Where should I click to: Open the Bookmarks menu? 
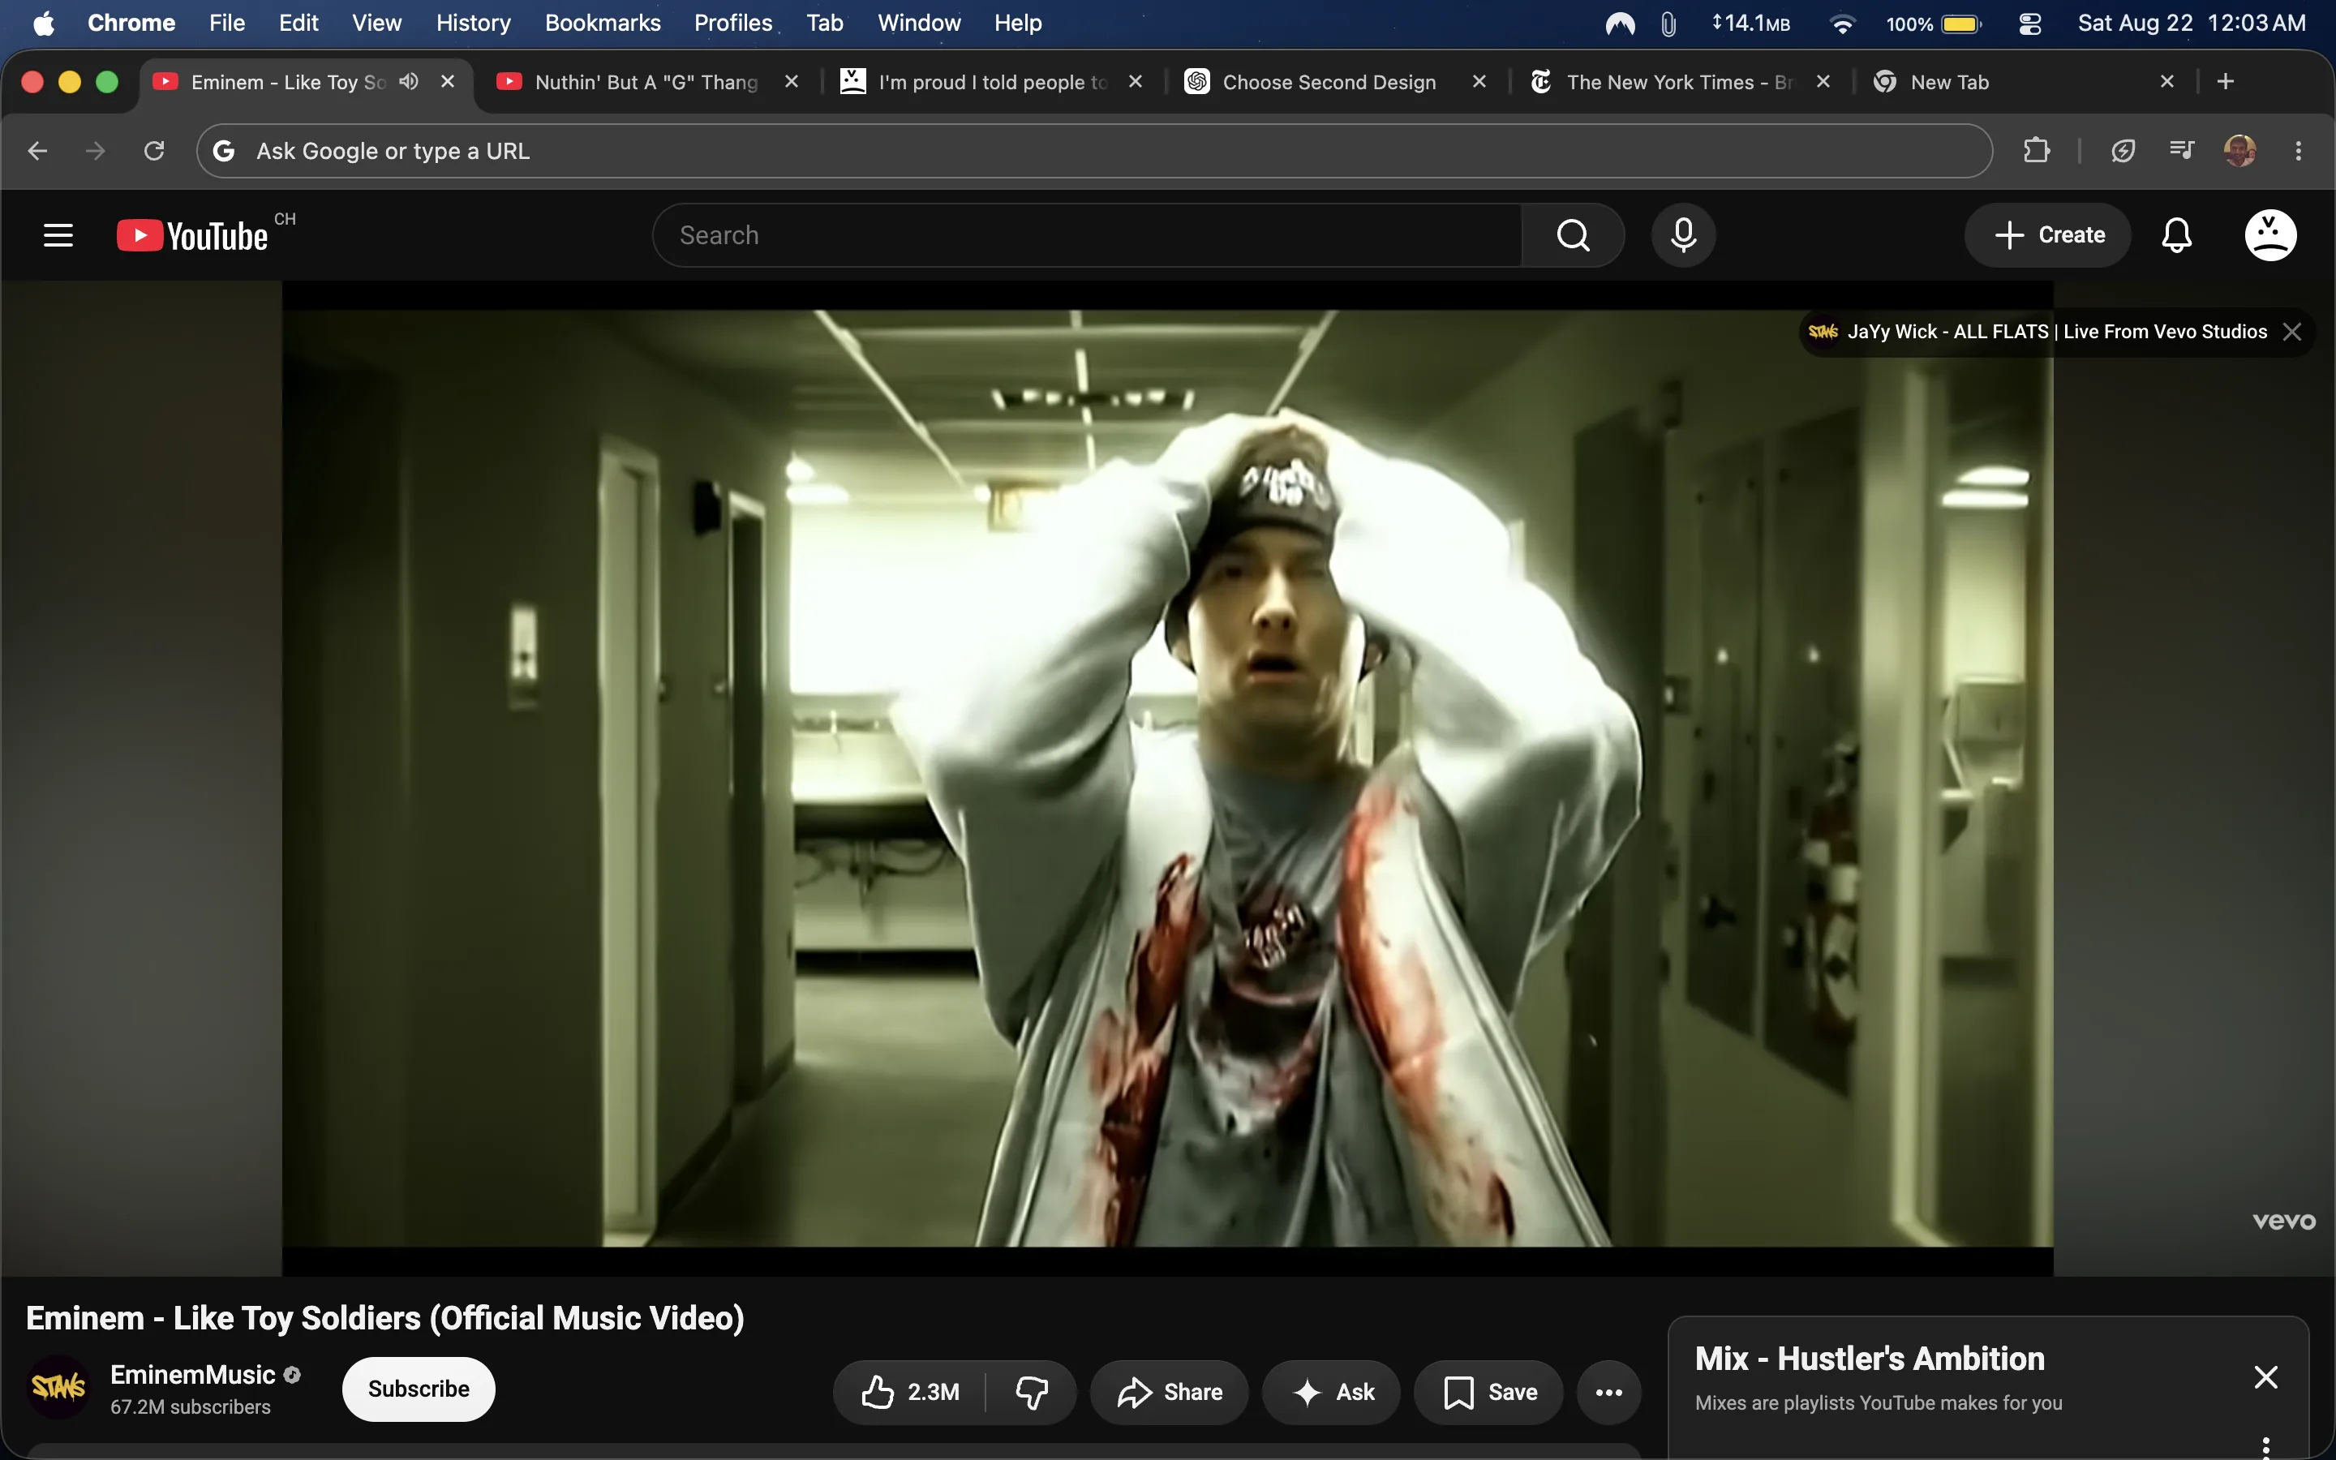(603, 24)
